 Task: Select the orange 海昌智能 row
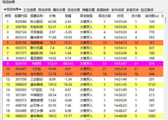tap(83, 43)
